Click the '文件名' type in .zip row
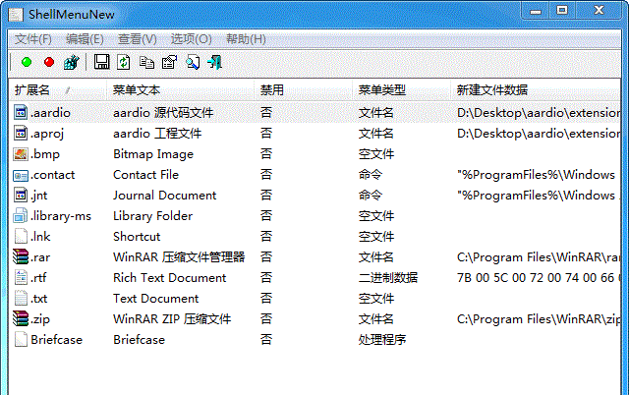Screen dimensions: 629x395 coord(375,319)
